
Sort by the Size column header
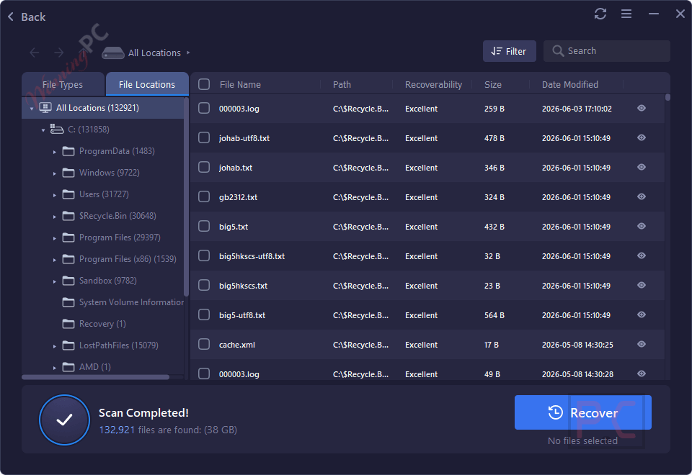click(493, 85)
